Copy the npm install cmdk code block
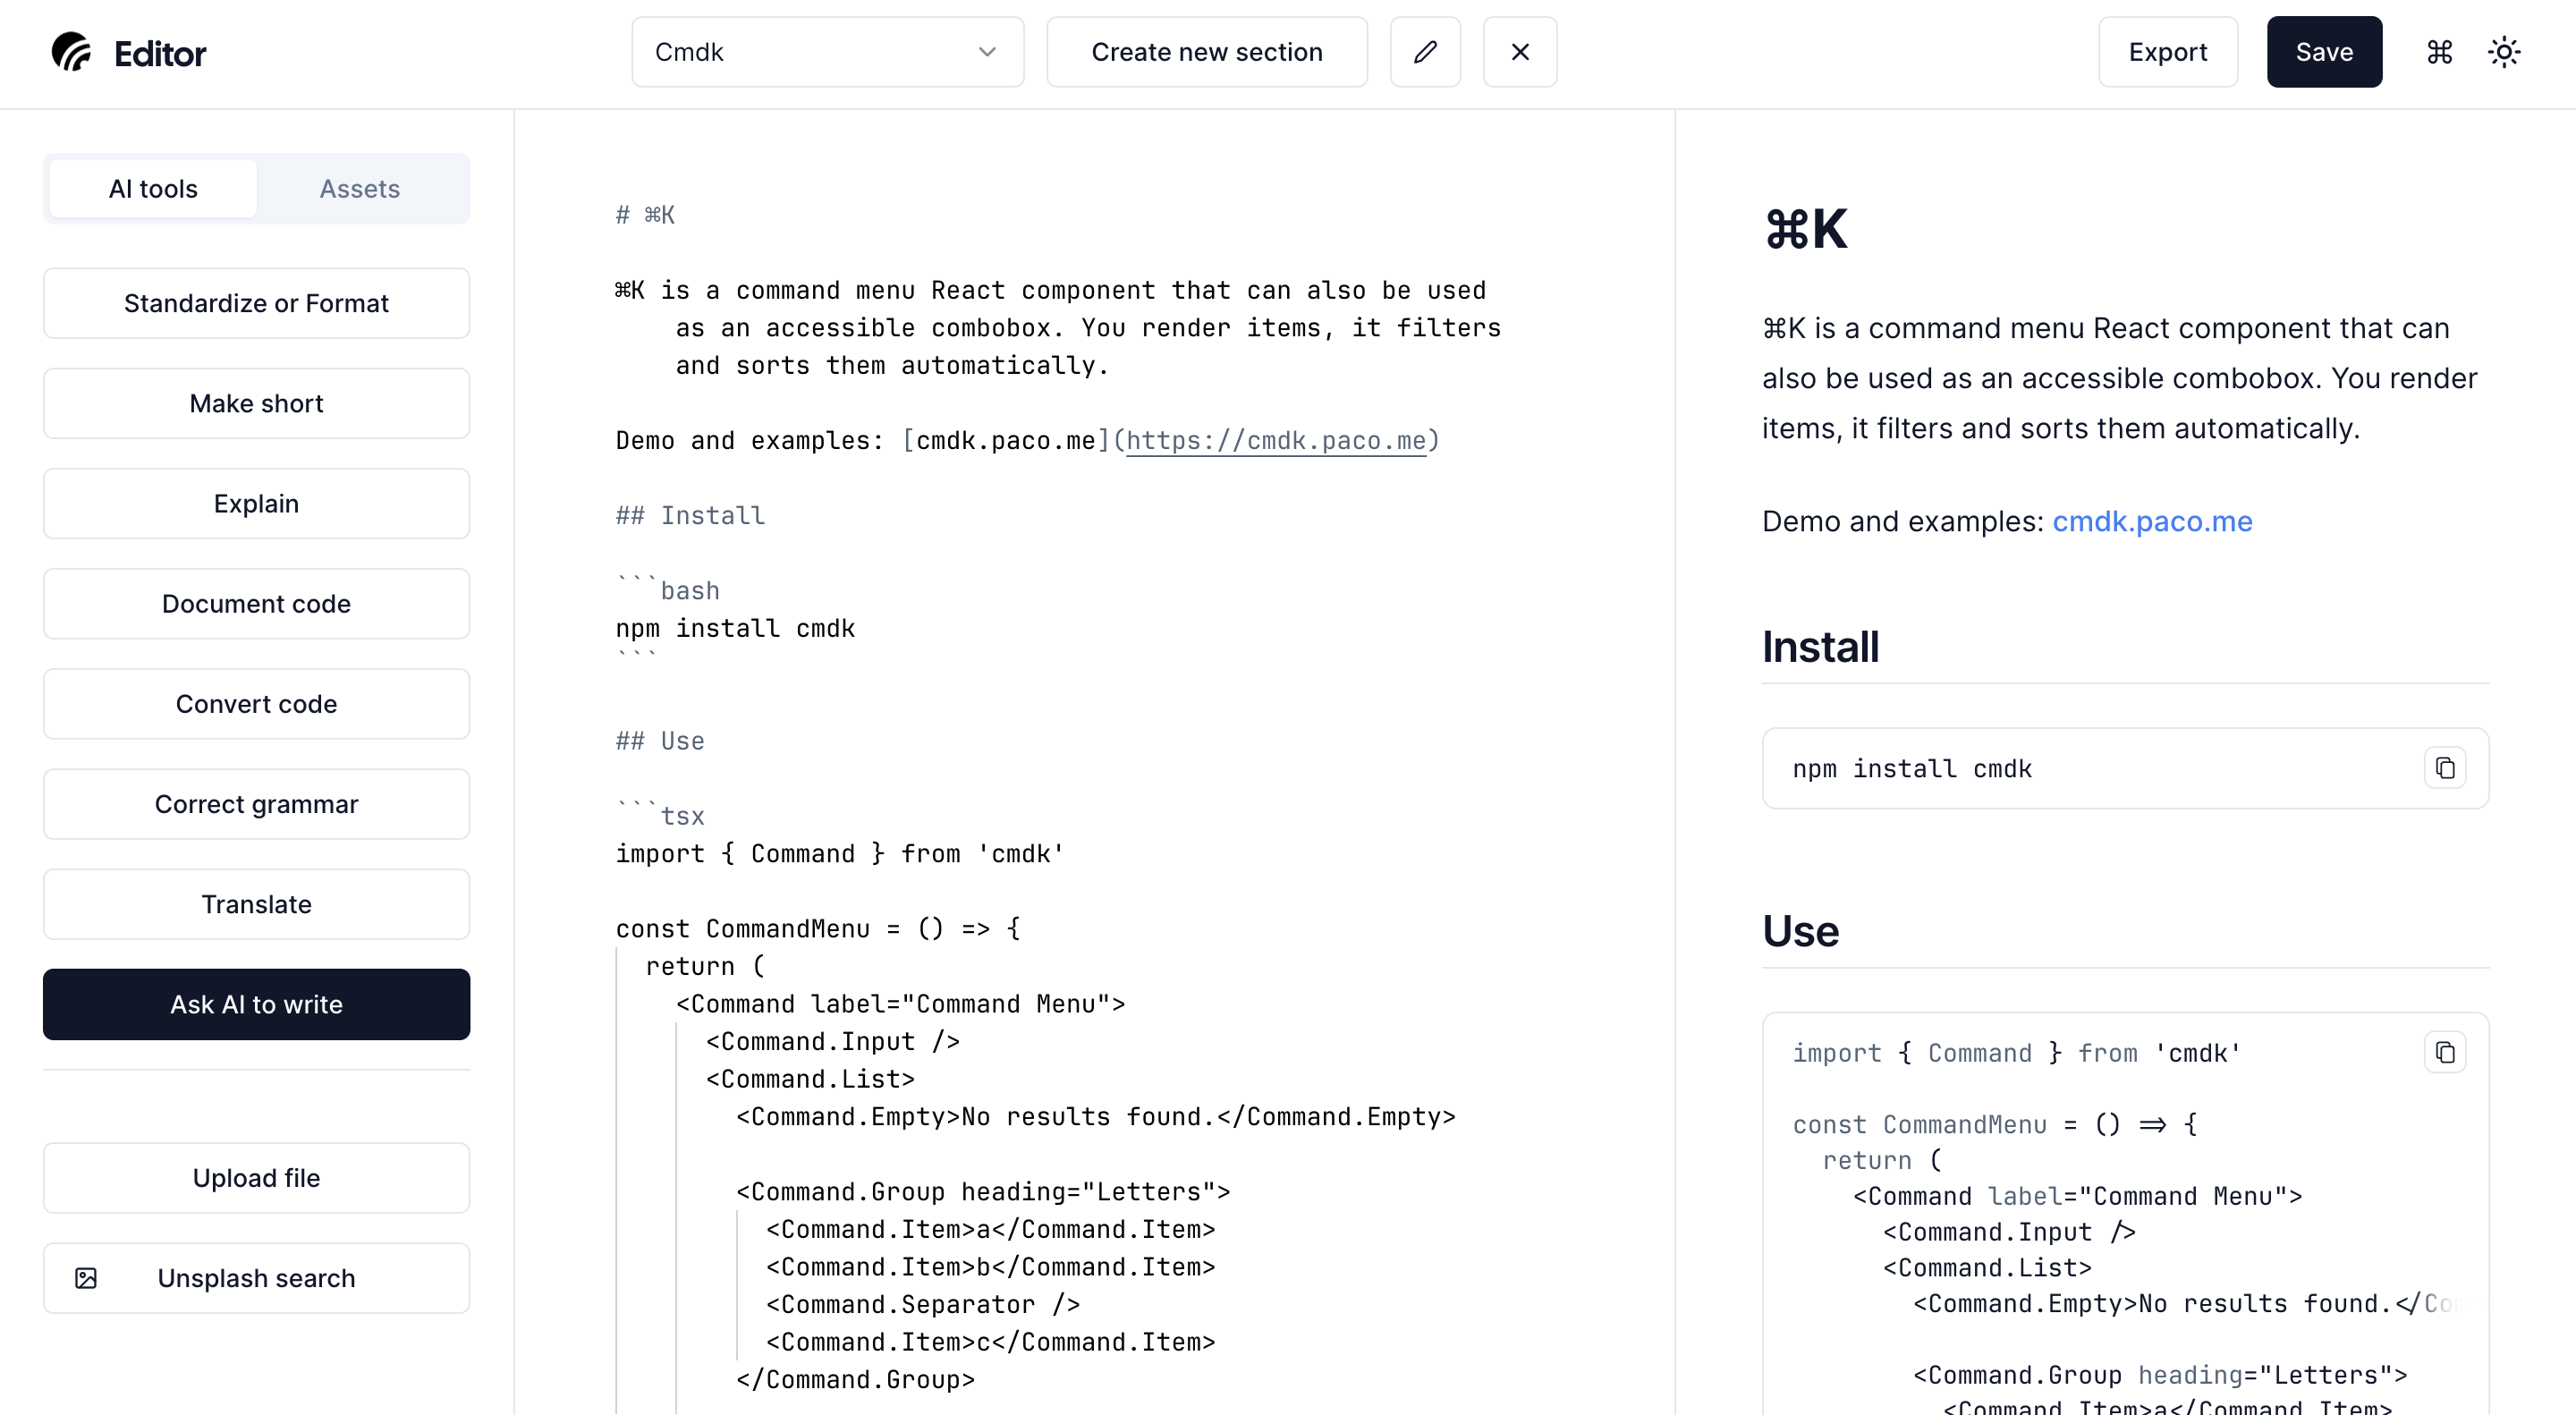The width and height of the screenshot is (2576, 1415). pyautogui.click(x=2444, y=768)
